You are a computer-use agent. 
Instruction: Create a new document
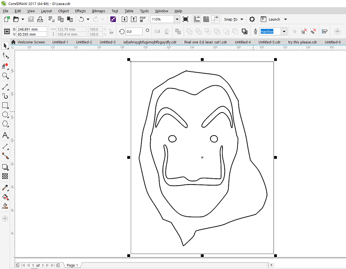pos(7,19)
